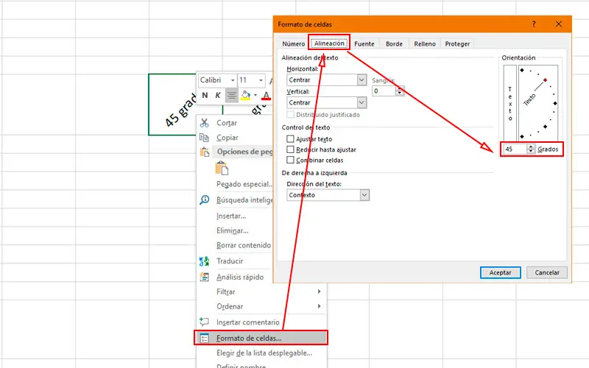Click the copy icon beside Copiar
The height and width of the screenshot is (368, 589).
(x=205, y=138)
